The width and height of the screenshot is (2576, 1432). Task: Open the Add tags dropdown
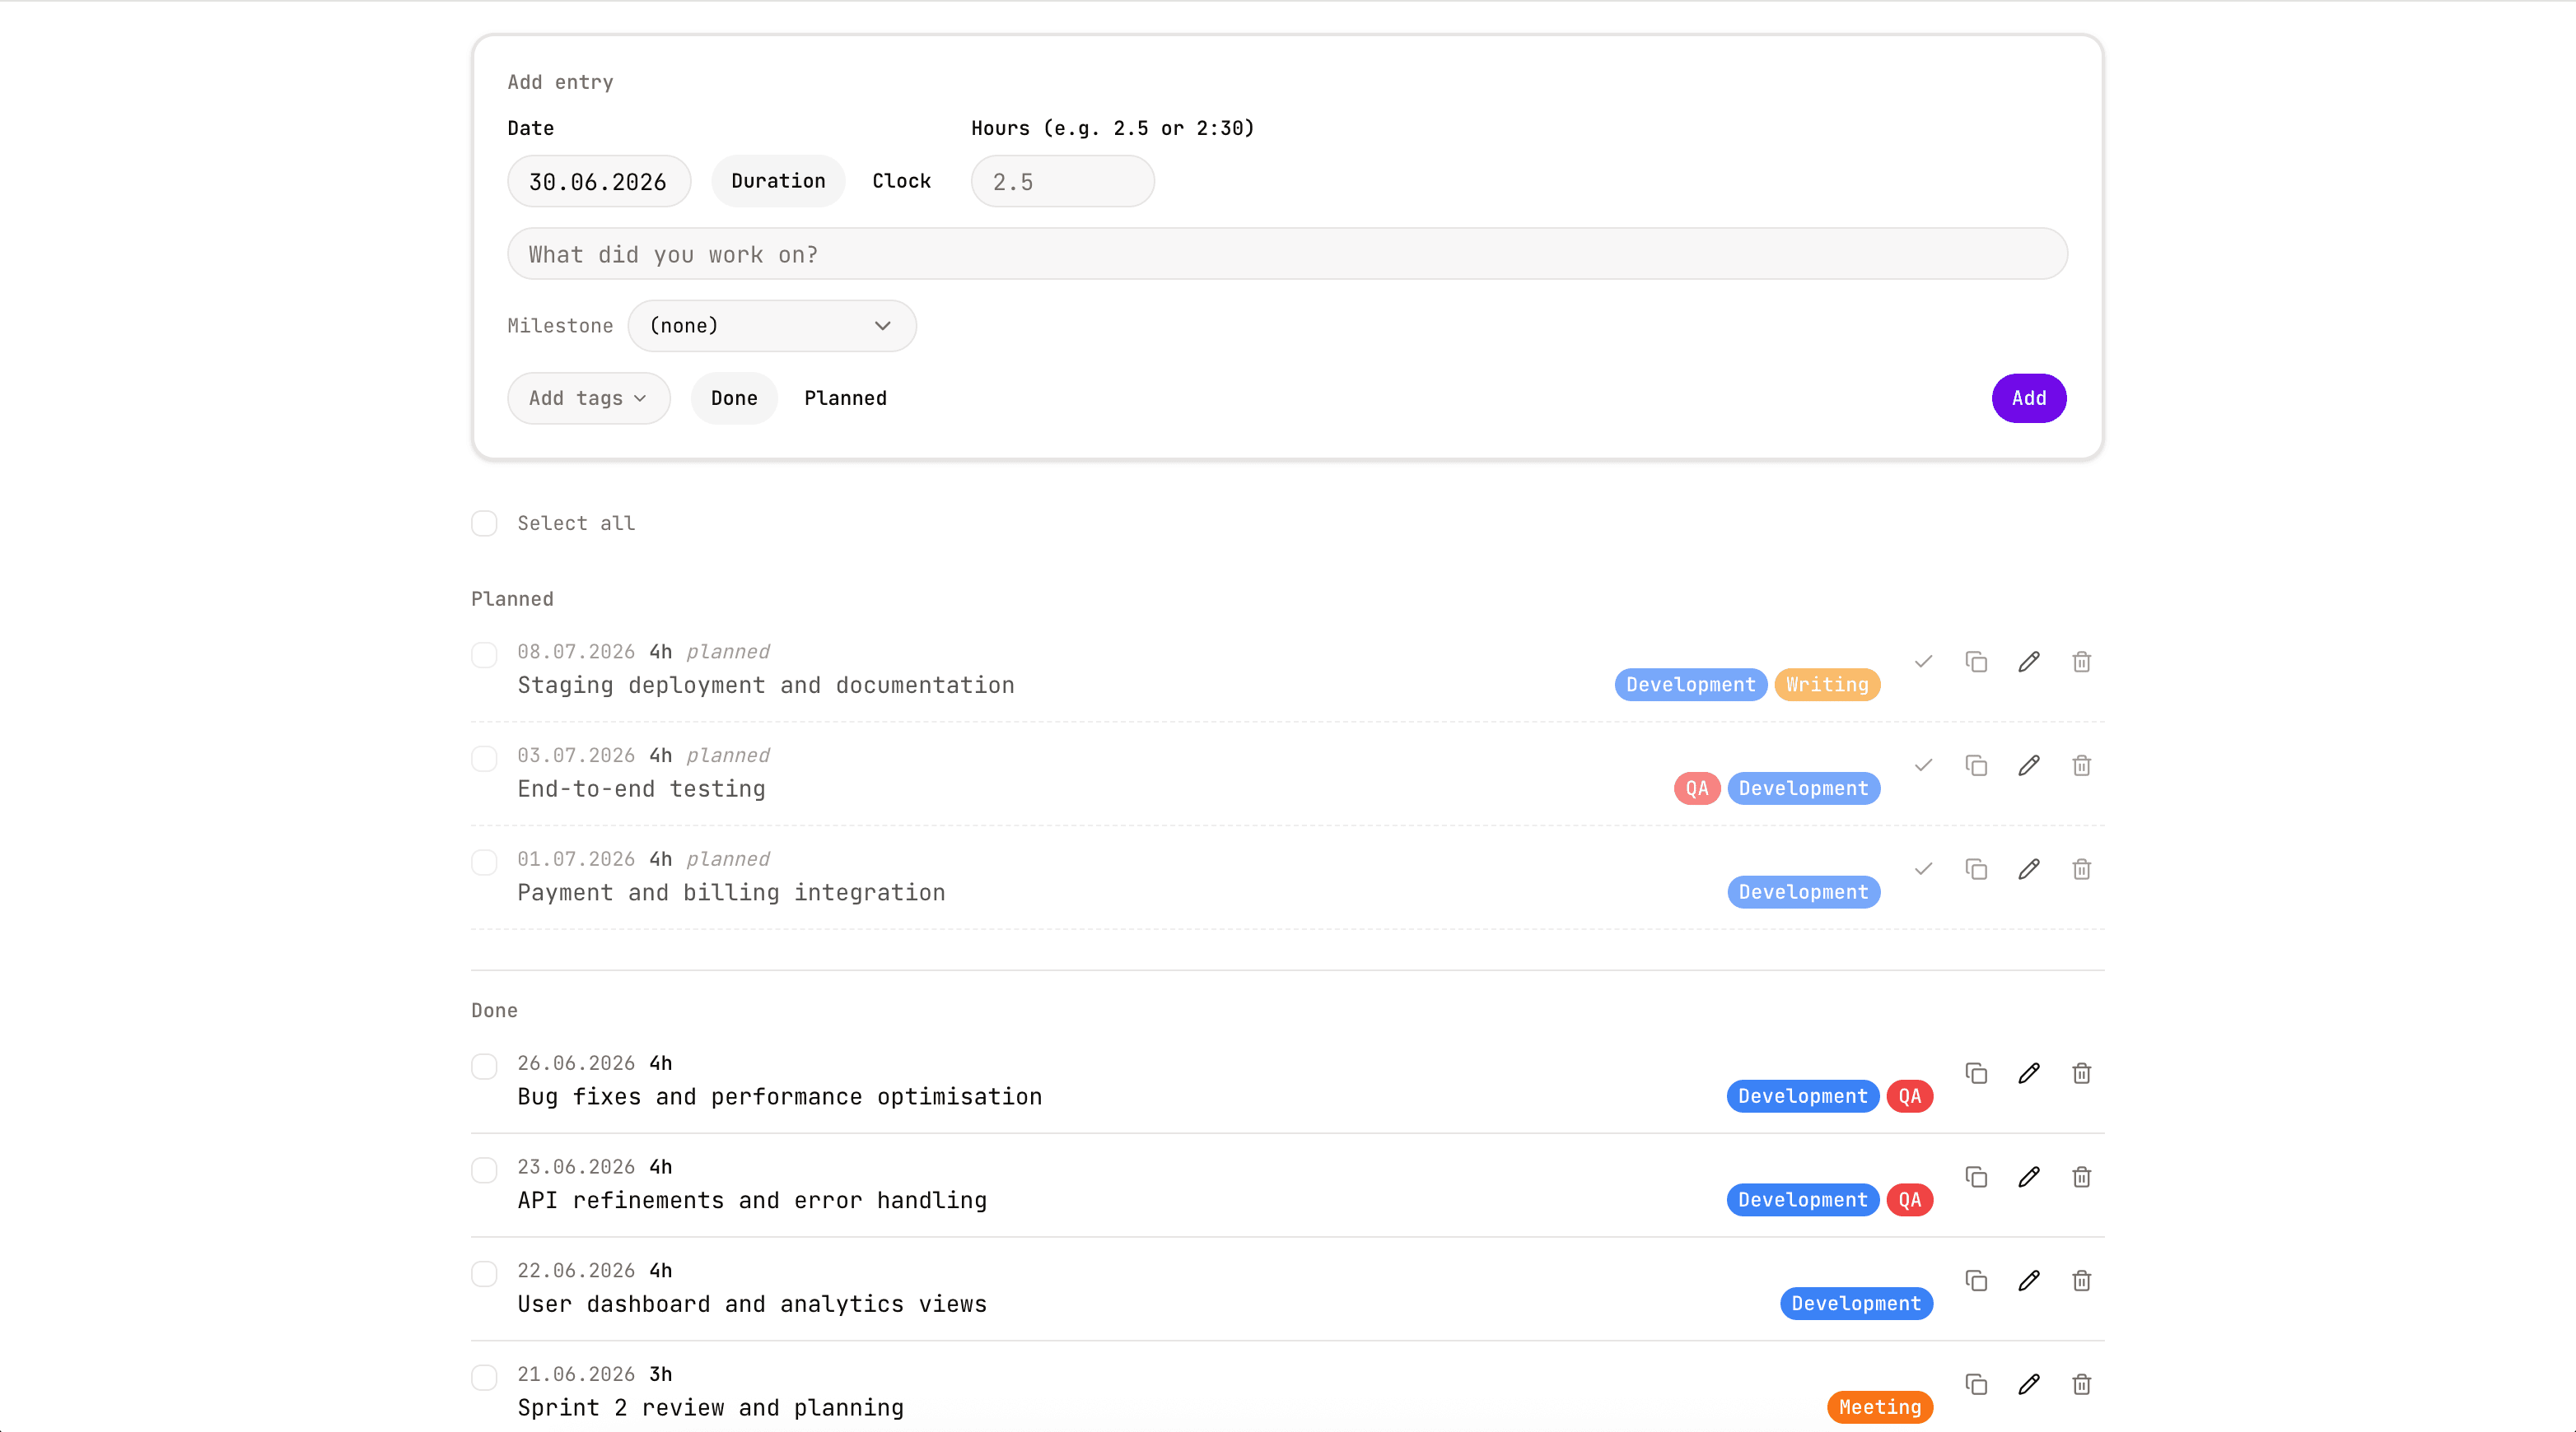pos(588,398)
